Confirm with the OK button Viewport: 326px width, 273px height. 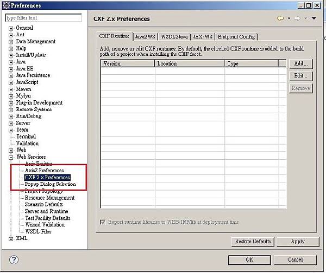pyautogui.click(x=249, y=260)
